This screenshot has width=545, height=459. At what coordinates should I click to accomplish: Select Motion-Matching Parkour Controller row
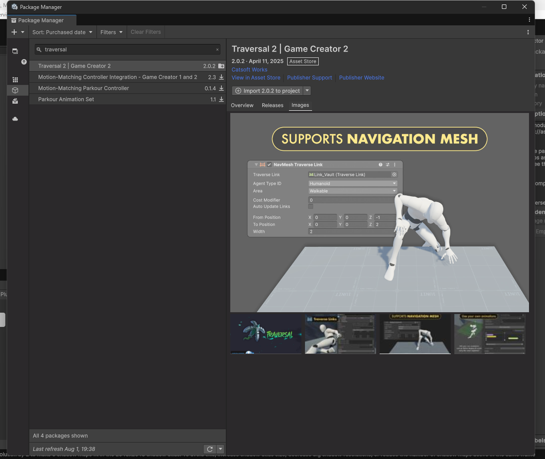coord(128,88)
